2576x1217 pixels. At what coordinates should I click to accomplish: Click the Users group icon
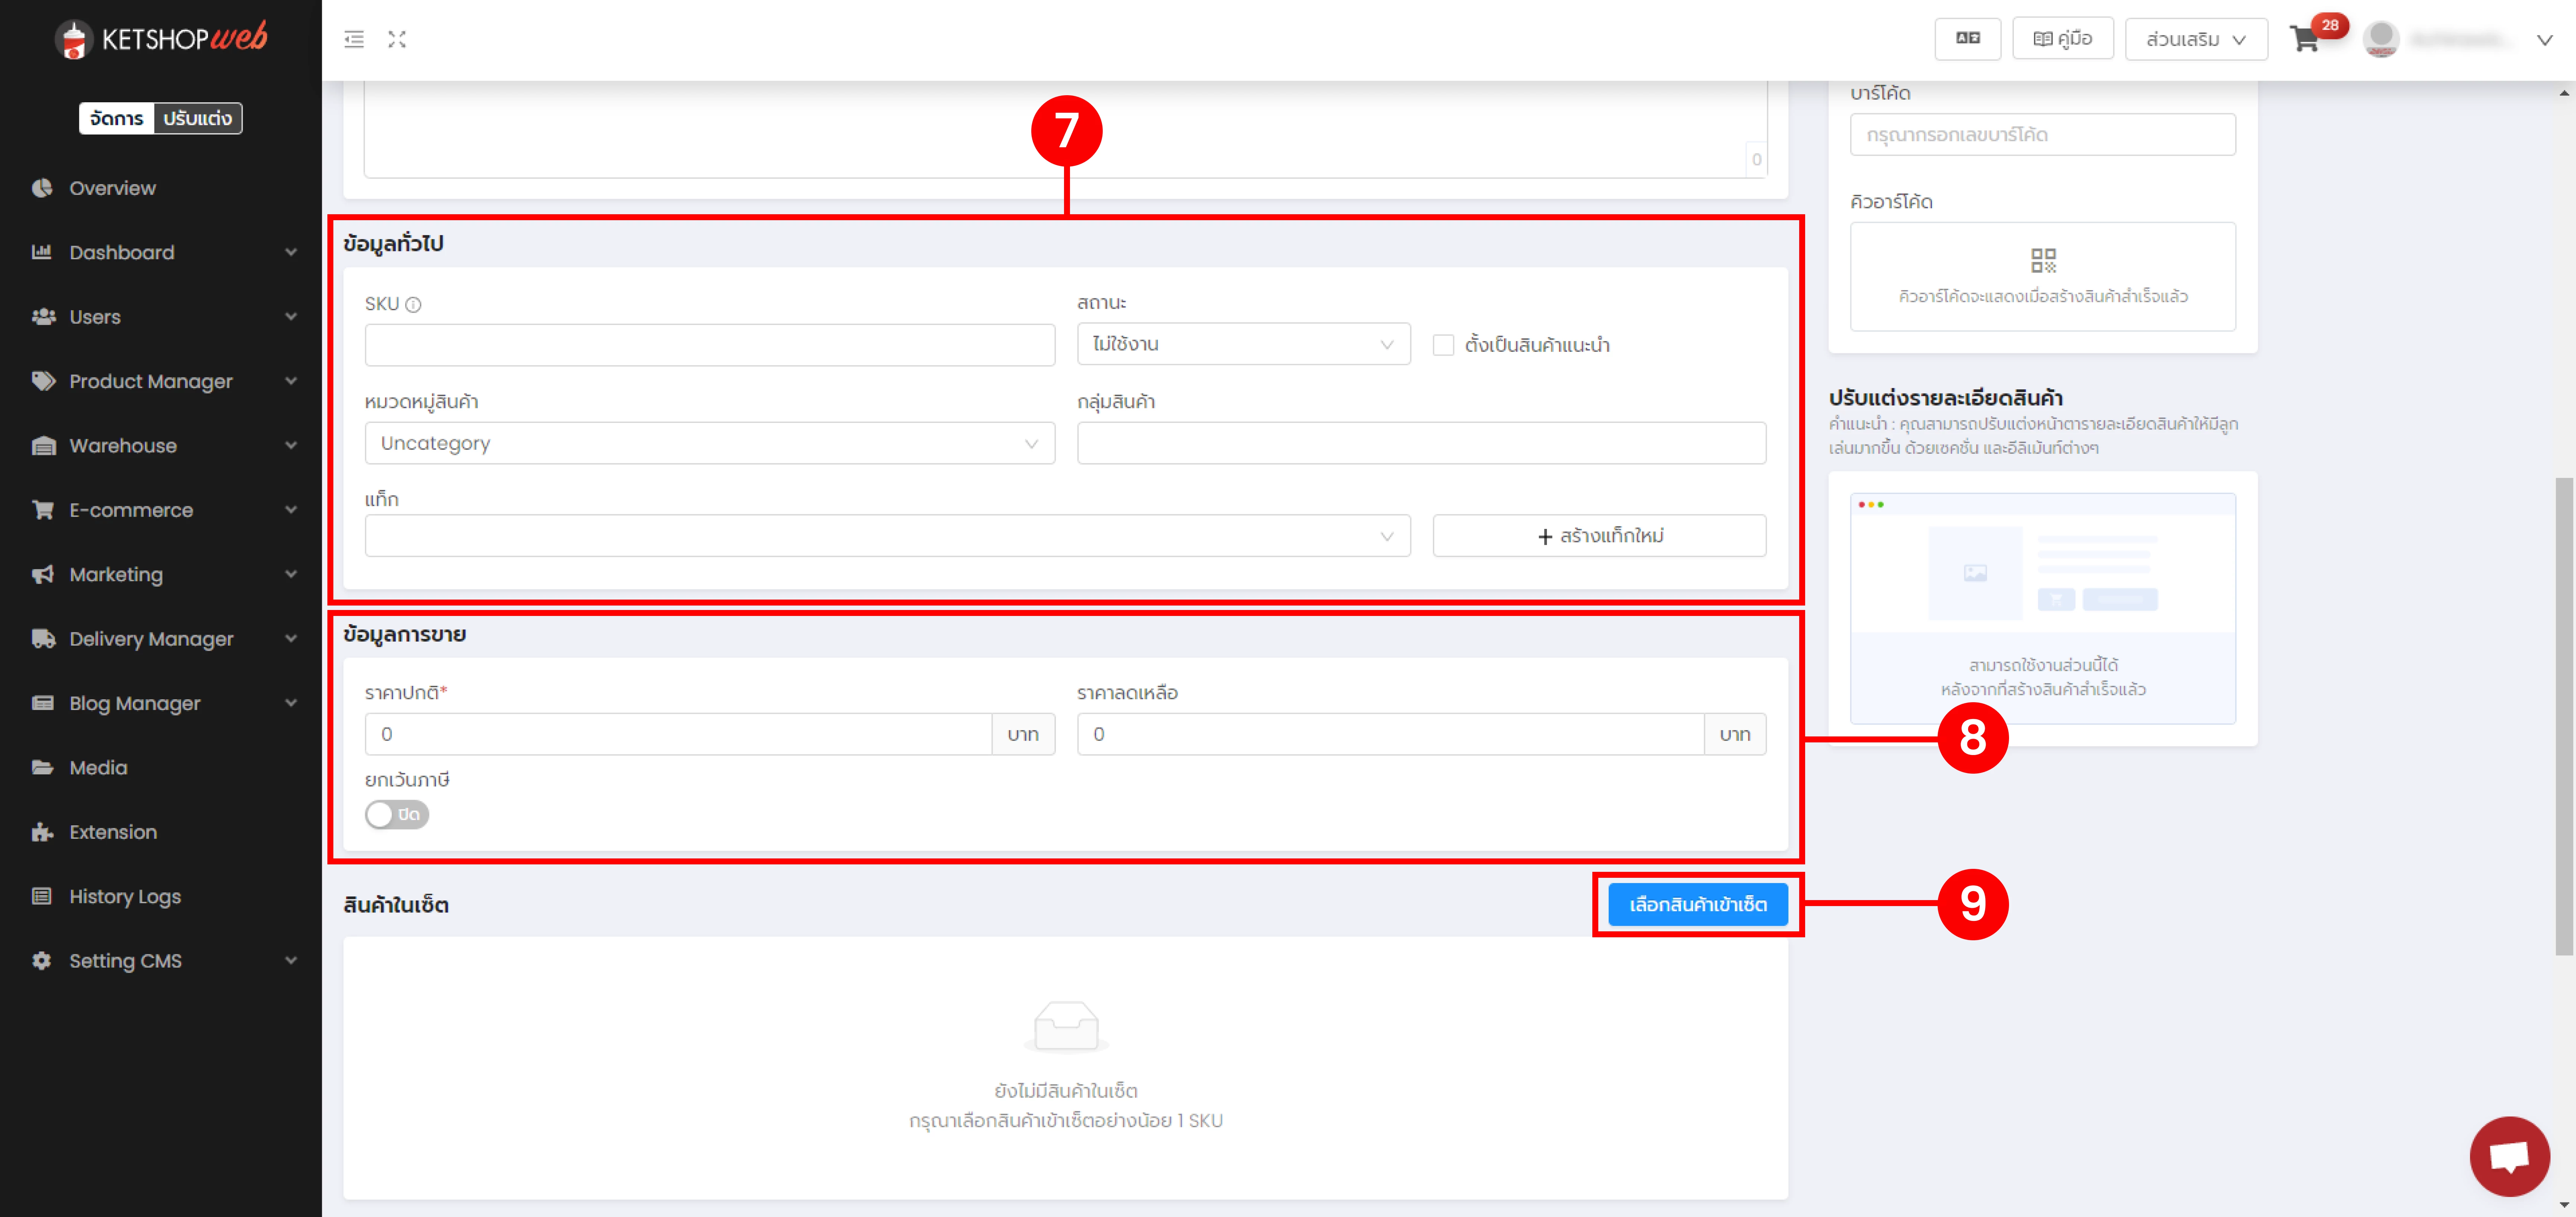tap(43, 317)
